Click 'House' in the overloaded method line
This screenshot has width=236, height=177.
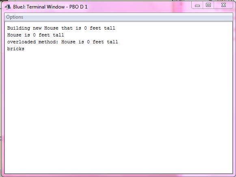pos(68,42)
